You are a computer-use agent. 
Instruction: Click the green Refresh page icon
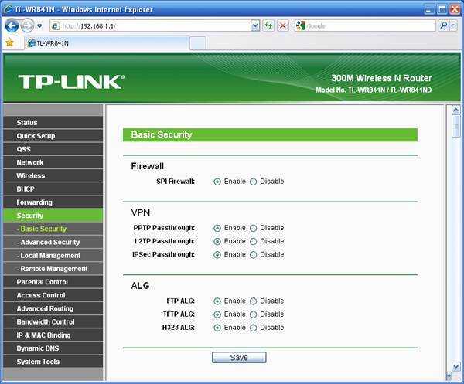268,26
